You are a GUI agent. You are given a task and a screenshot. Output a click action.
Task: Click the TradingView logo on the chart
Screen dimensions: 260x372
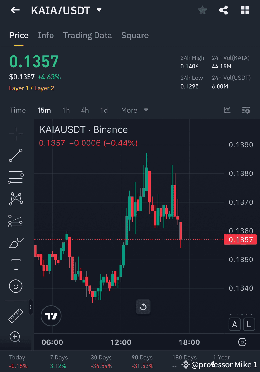51,316
